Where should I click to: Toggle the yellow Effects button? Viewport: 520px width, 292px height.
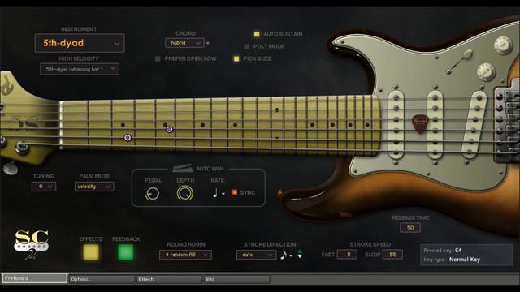tap(91, 252)
